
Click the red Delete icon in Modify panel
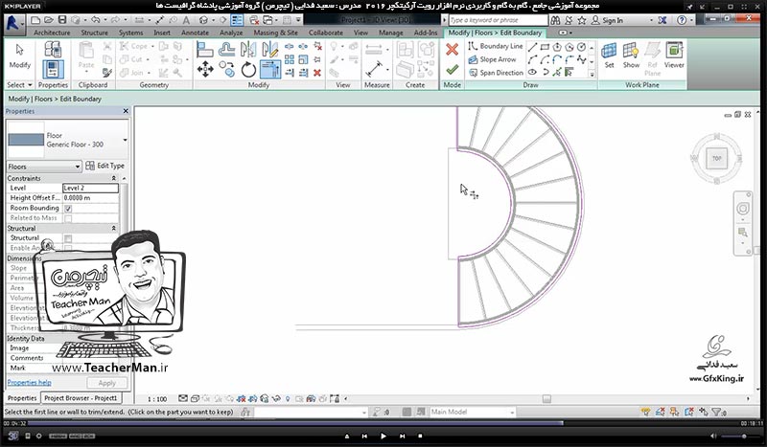coord(317,73)
